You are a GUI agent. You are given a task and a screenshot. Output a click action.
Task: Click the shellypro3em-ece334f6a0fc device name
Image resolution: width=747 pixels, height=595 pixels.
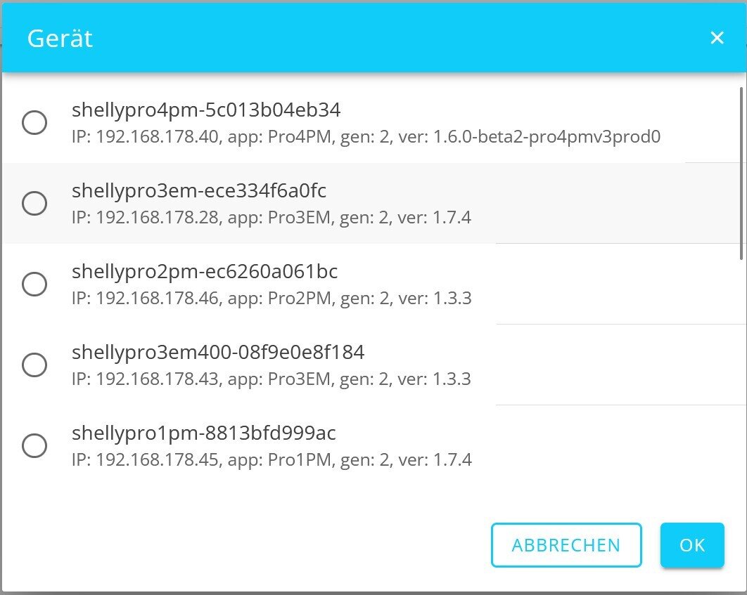pos(199,191)
